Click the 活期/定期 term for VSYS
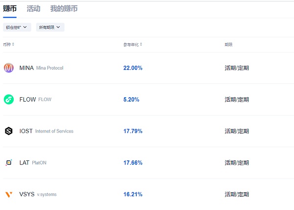The image size is (294, 210). coord(237,194)
